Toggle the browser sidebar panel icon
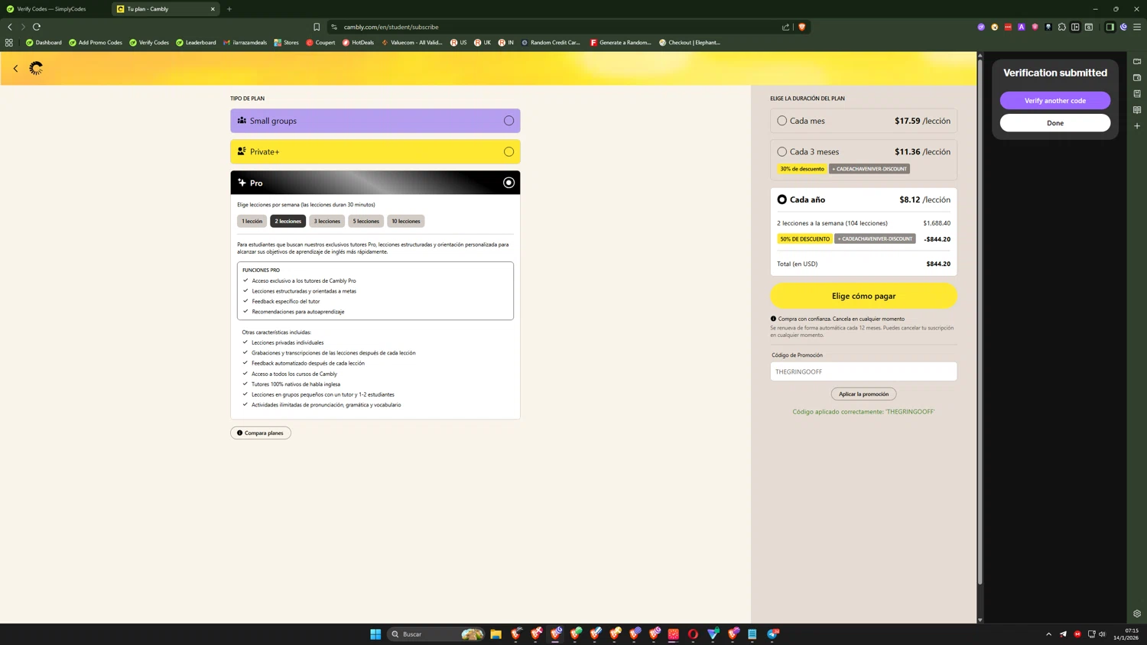The image size is (1147, 645). (1110, 27)
